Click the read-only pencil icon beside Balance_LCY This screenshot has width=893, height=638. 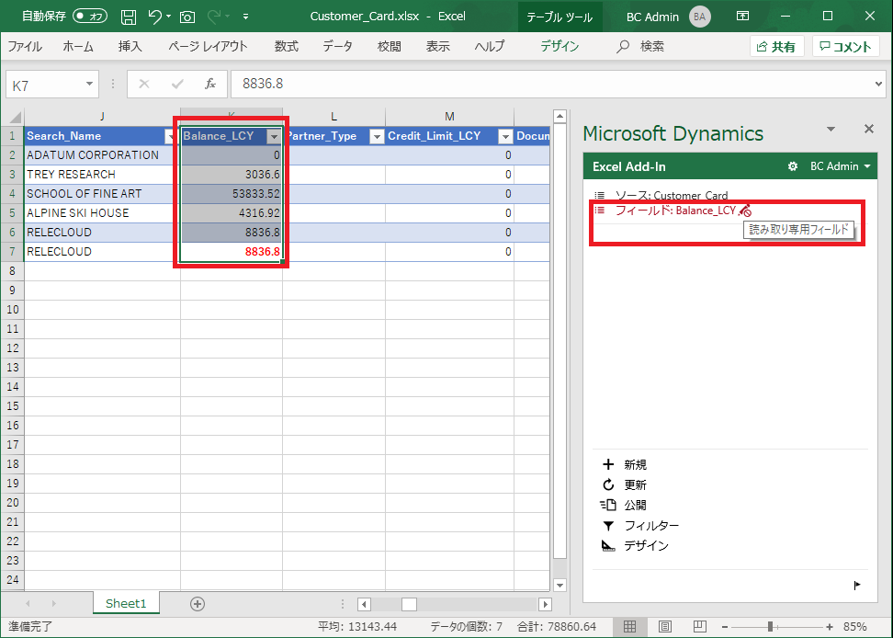coord(745,211)
